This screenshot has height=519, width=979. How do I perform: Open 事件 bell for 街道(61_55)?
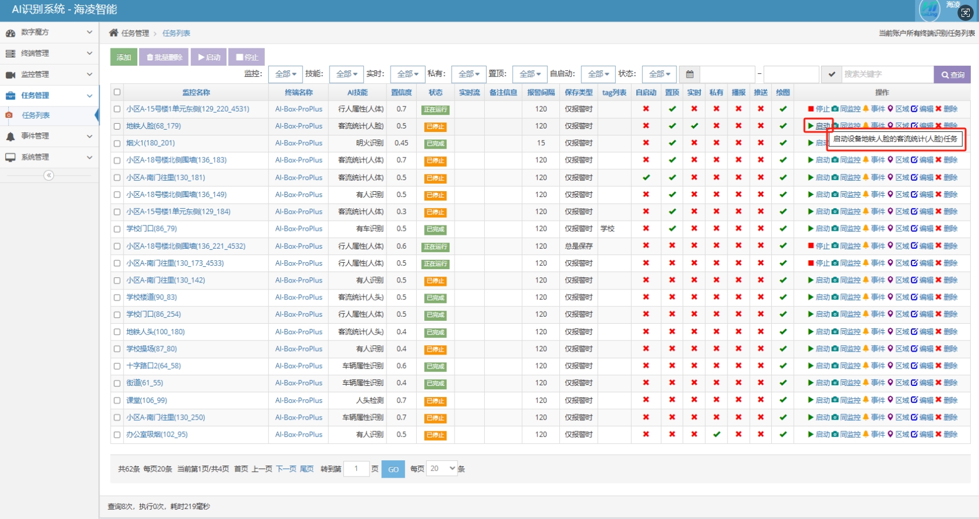[x=874, y=383]
